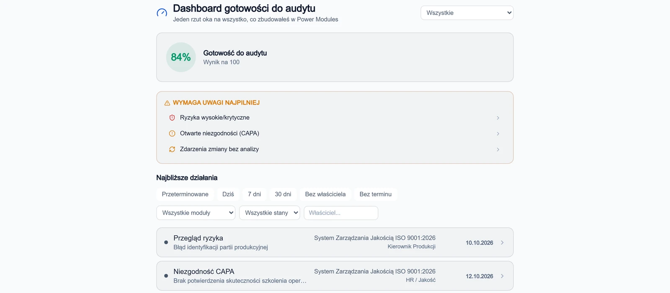Focus the 'Właściciel...' input field
The height and width of the screenshot is (293, 670).
click(341, 213)
